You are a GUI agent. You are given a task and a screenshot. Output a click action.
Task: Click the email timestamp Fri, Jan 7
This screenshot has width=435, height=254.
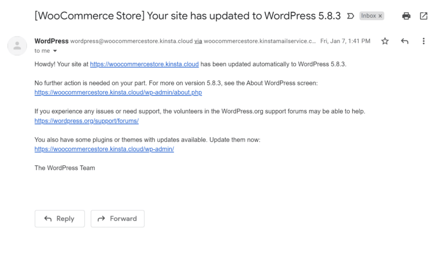pyautogui.click(x=345, y=41)
